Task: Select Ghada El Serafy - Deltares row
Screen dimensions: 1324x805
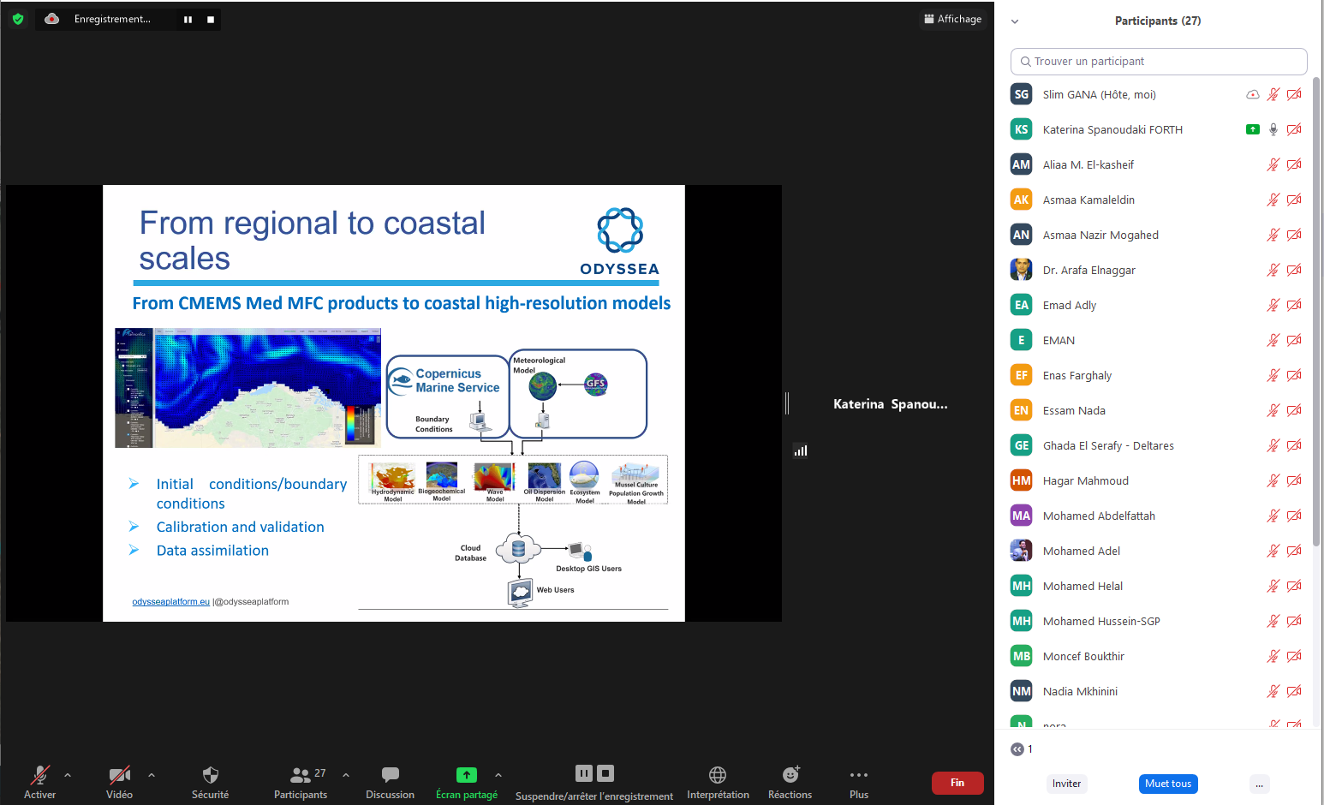Action: tap(1159, 445)
